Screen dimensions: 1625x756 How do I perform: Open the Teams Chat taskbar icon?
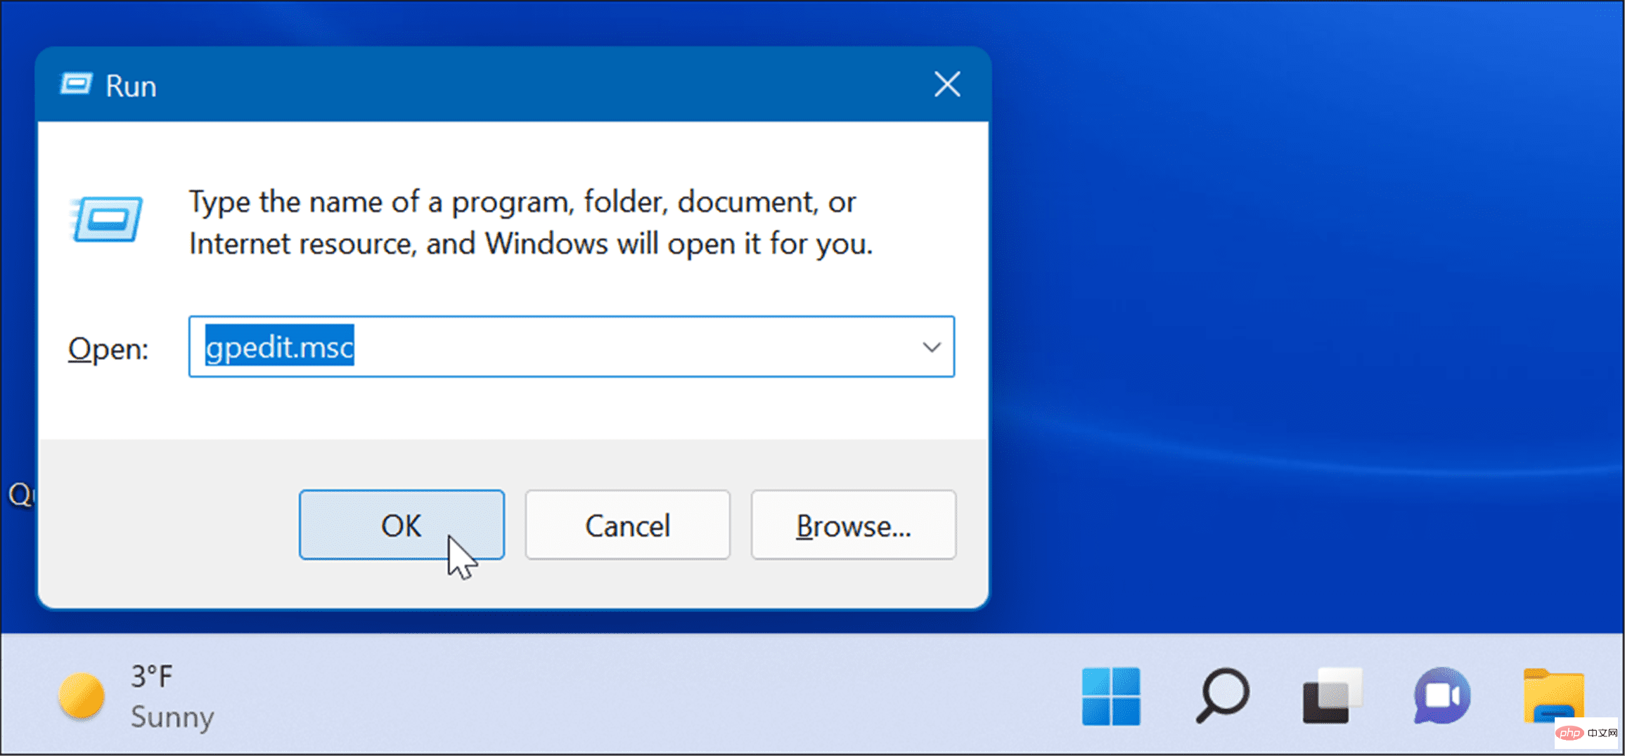pyautogui.click(x=1441, y=696)
